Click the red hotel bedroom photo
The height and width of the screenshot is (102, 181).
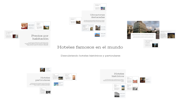[24, 26]
